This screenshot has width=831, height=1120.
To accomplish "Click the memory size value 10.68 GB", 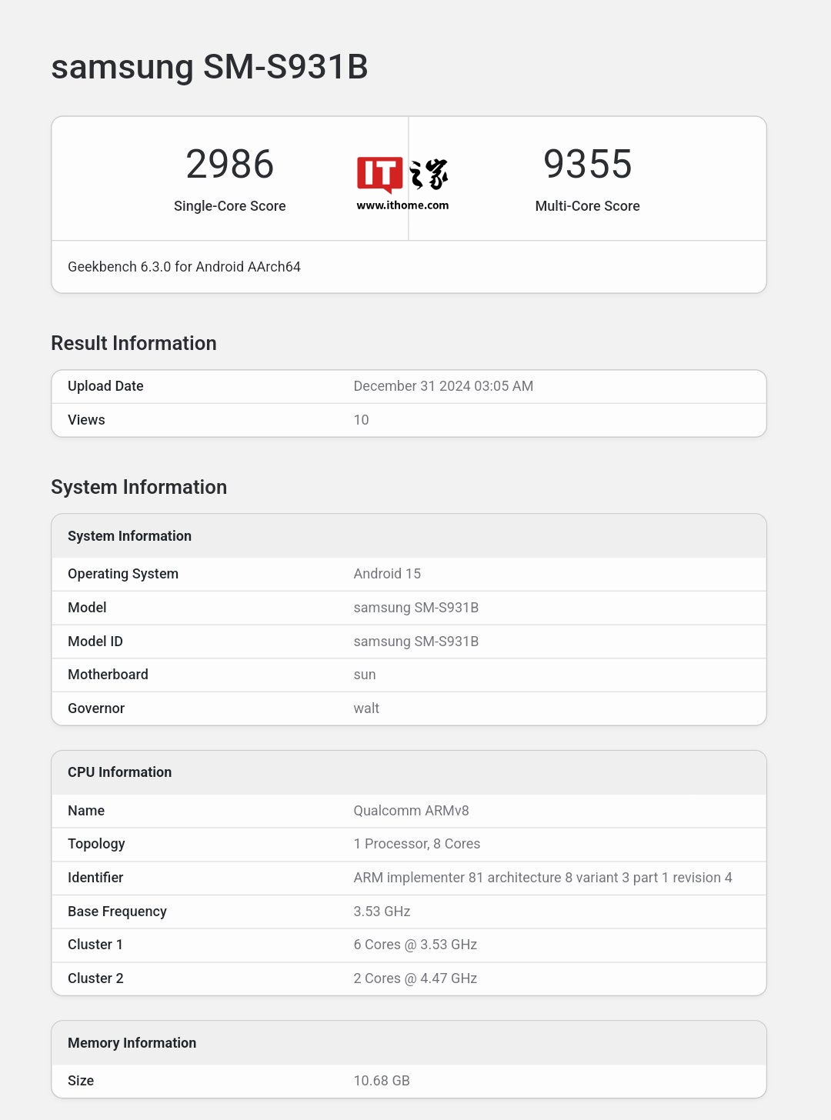I will click(382, 1081).
